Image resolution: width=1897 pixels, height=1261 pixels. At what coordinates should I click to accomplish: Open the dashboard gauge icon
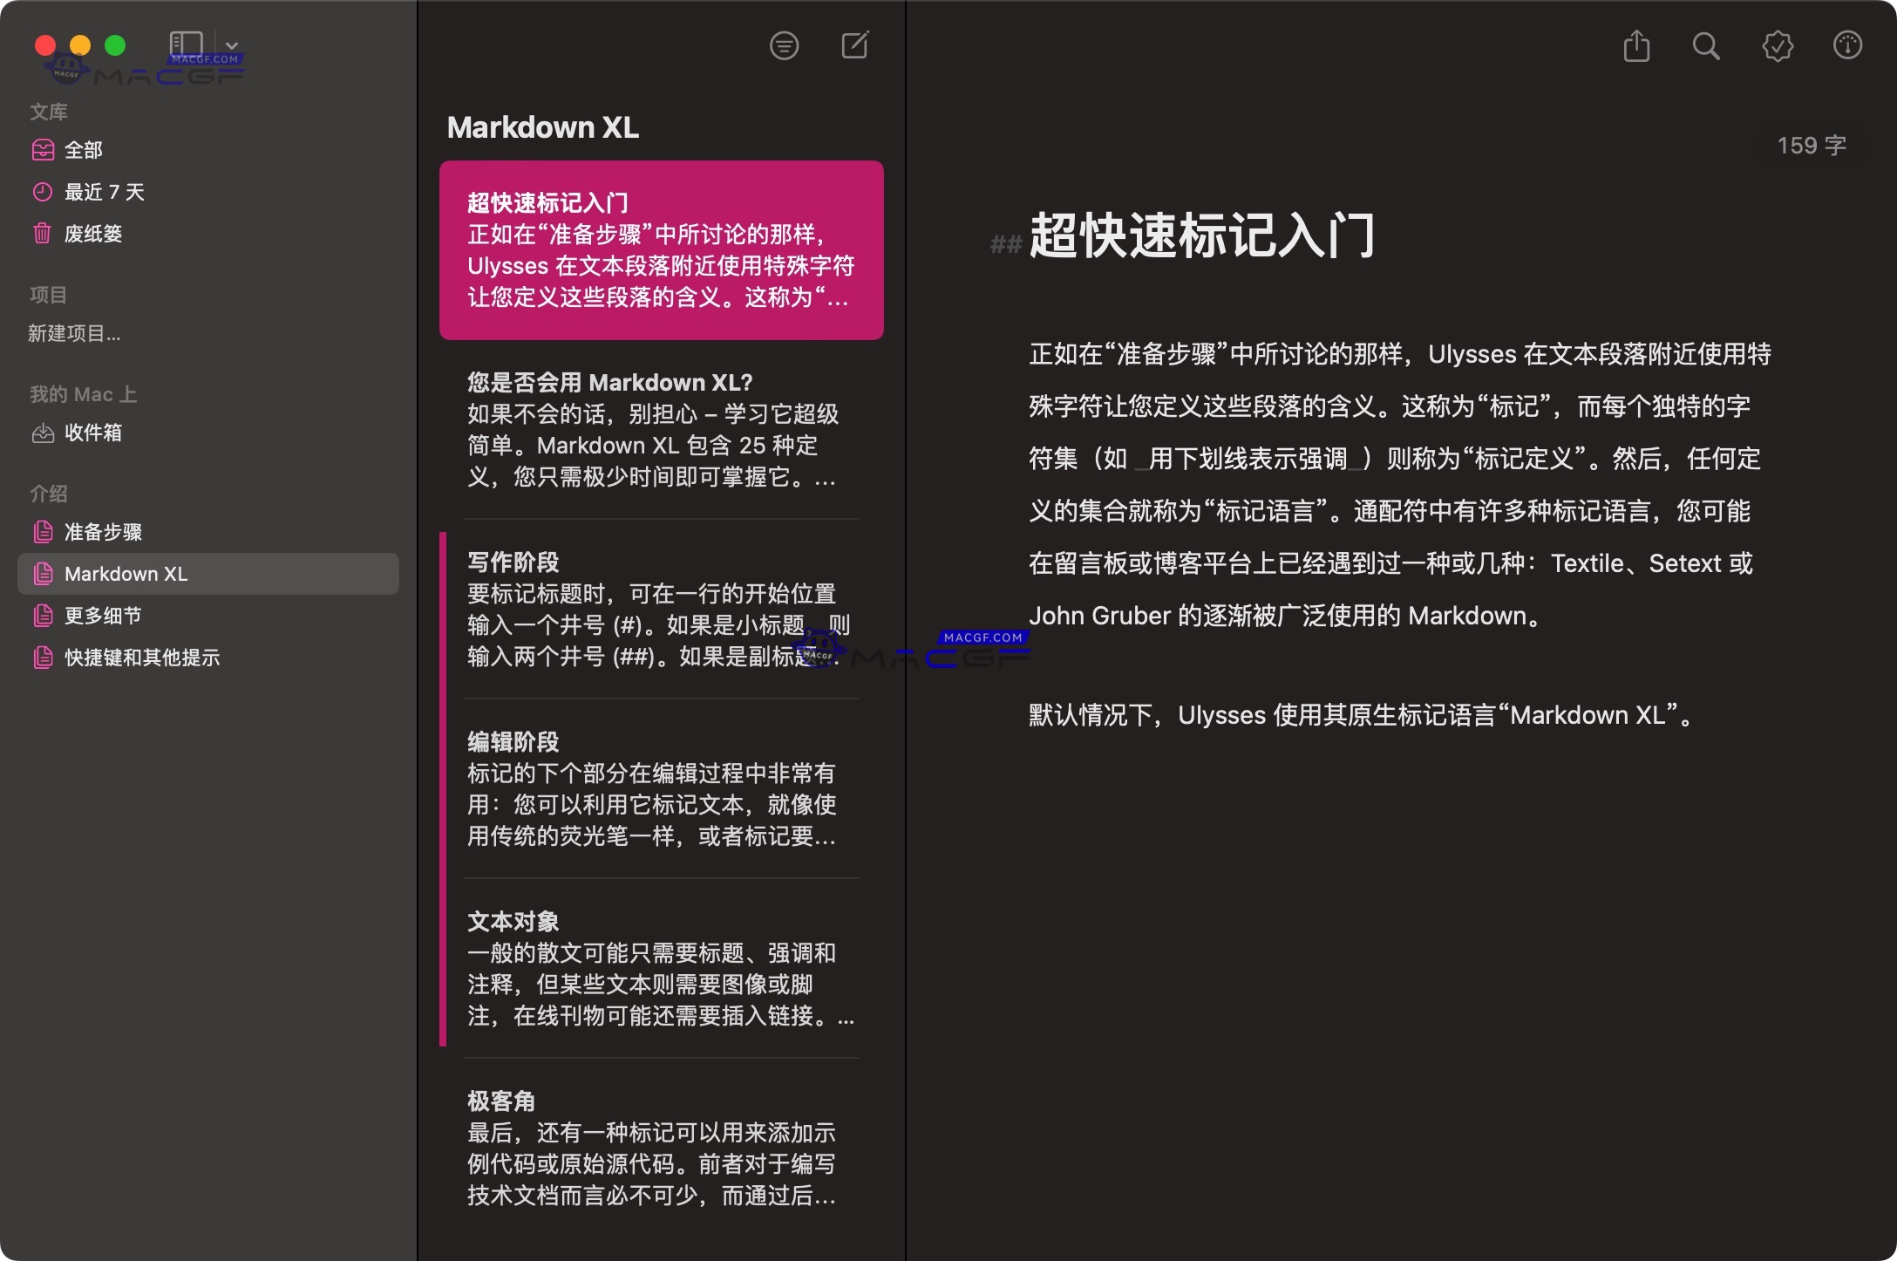click(1848, 46)
